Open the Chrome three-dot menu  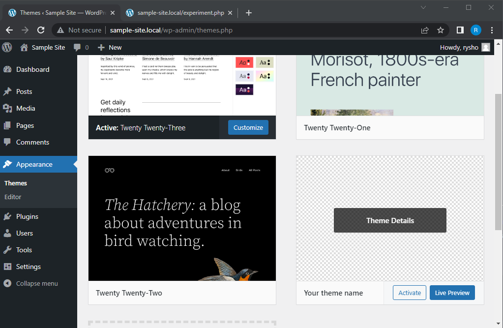coord(492,30)
